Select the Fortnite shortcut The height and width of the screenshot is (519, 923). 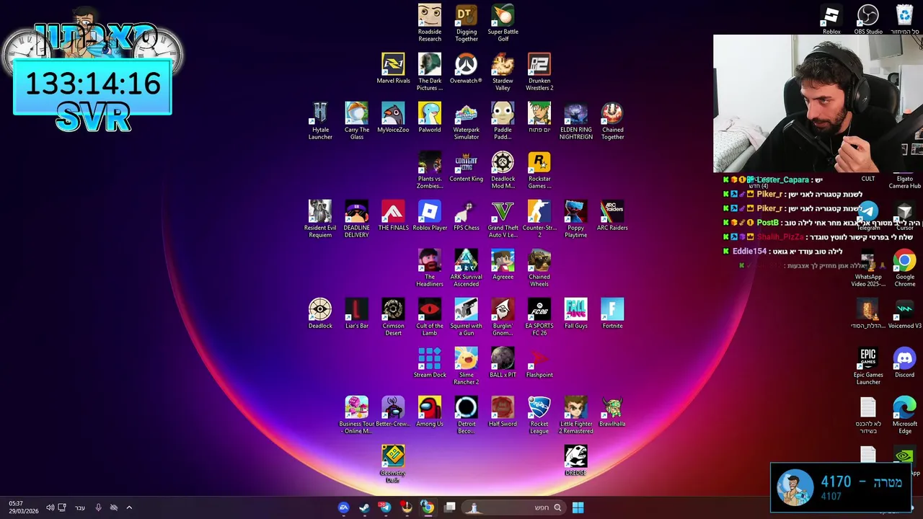(612, 314)
